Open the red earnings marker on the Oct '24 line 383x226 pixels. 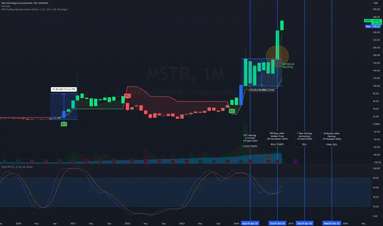coord(277,161)
